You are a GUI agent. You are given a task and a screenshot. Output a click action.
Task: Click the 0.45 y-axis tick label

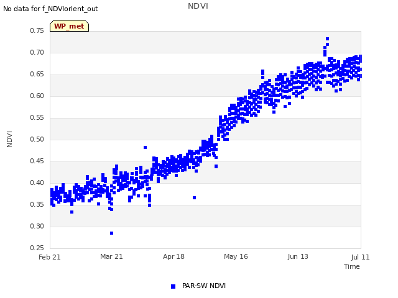pyautogui.click(x=37, y=161)
